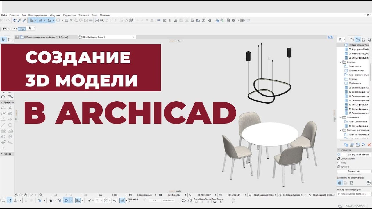Image resolution: width=372 pixels, height=209 pixels.
Task: Select 09 Экспликация schedule item
Action: pyautogui.click(x=359, y=88)
